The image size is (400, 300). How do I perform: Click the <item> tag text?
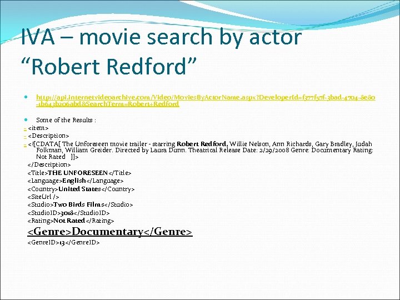click(38, 128)
